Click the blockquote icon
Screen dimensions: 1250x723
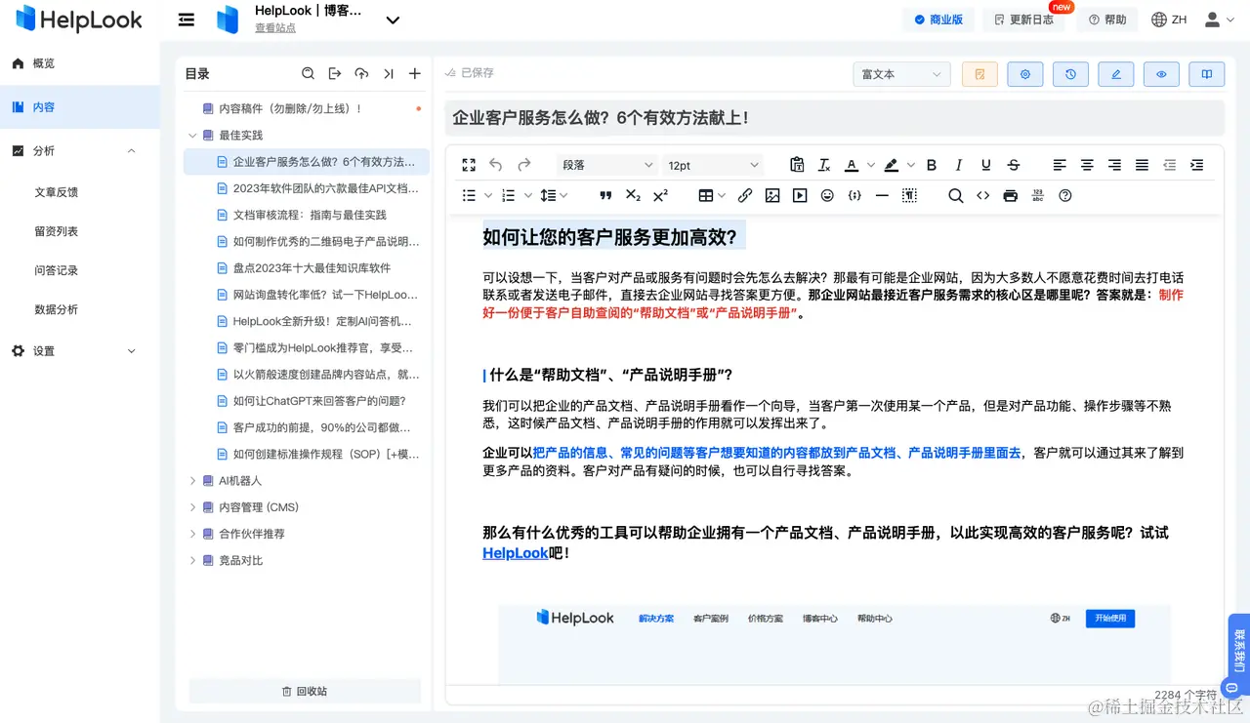point(605,195)
